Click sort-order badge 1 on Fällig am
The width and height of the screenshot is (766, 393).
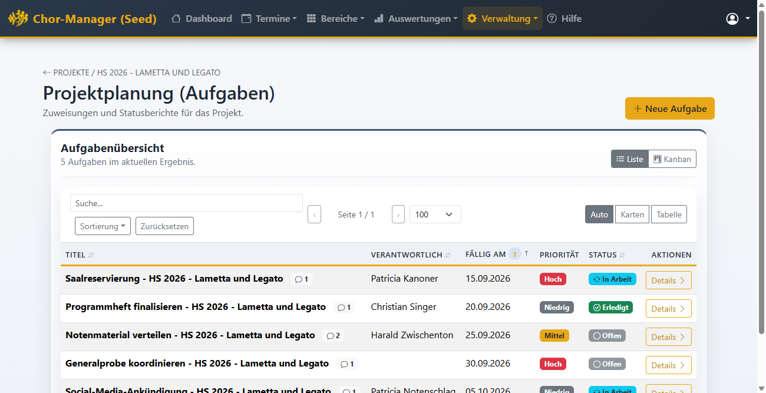514,255
